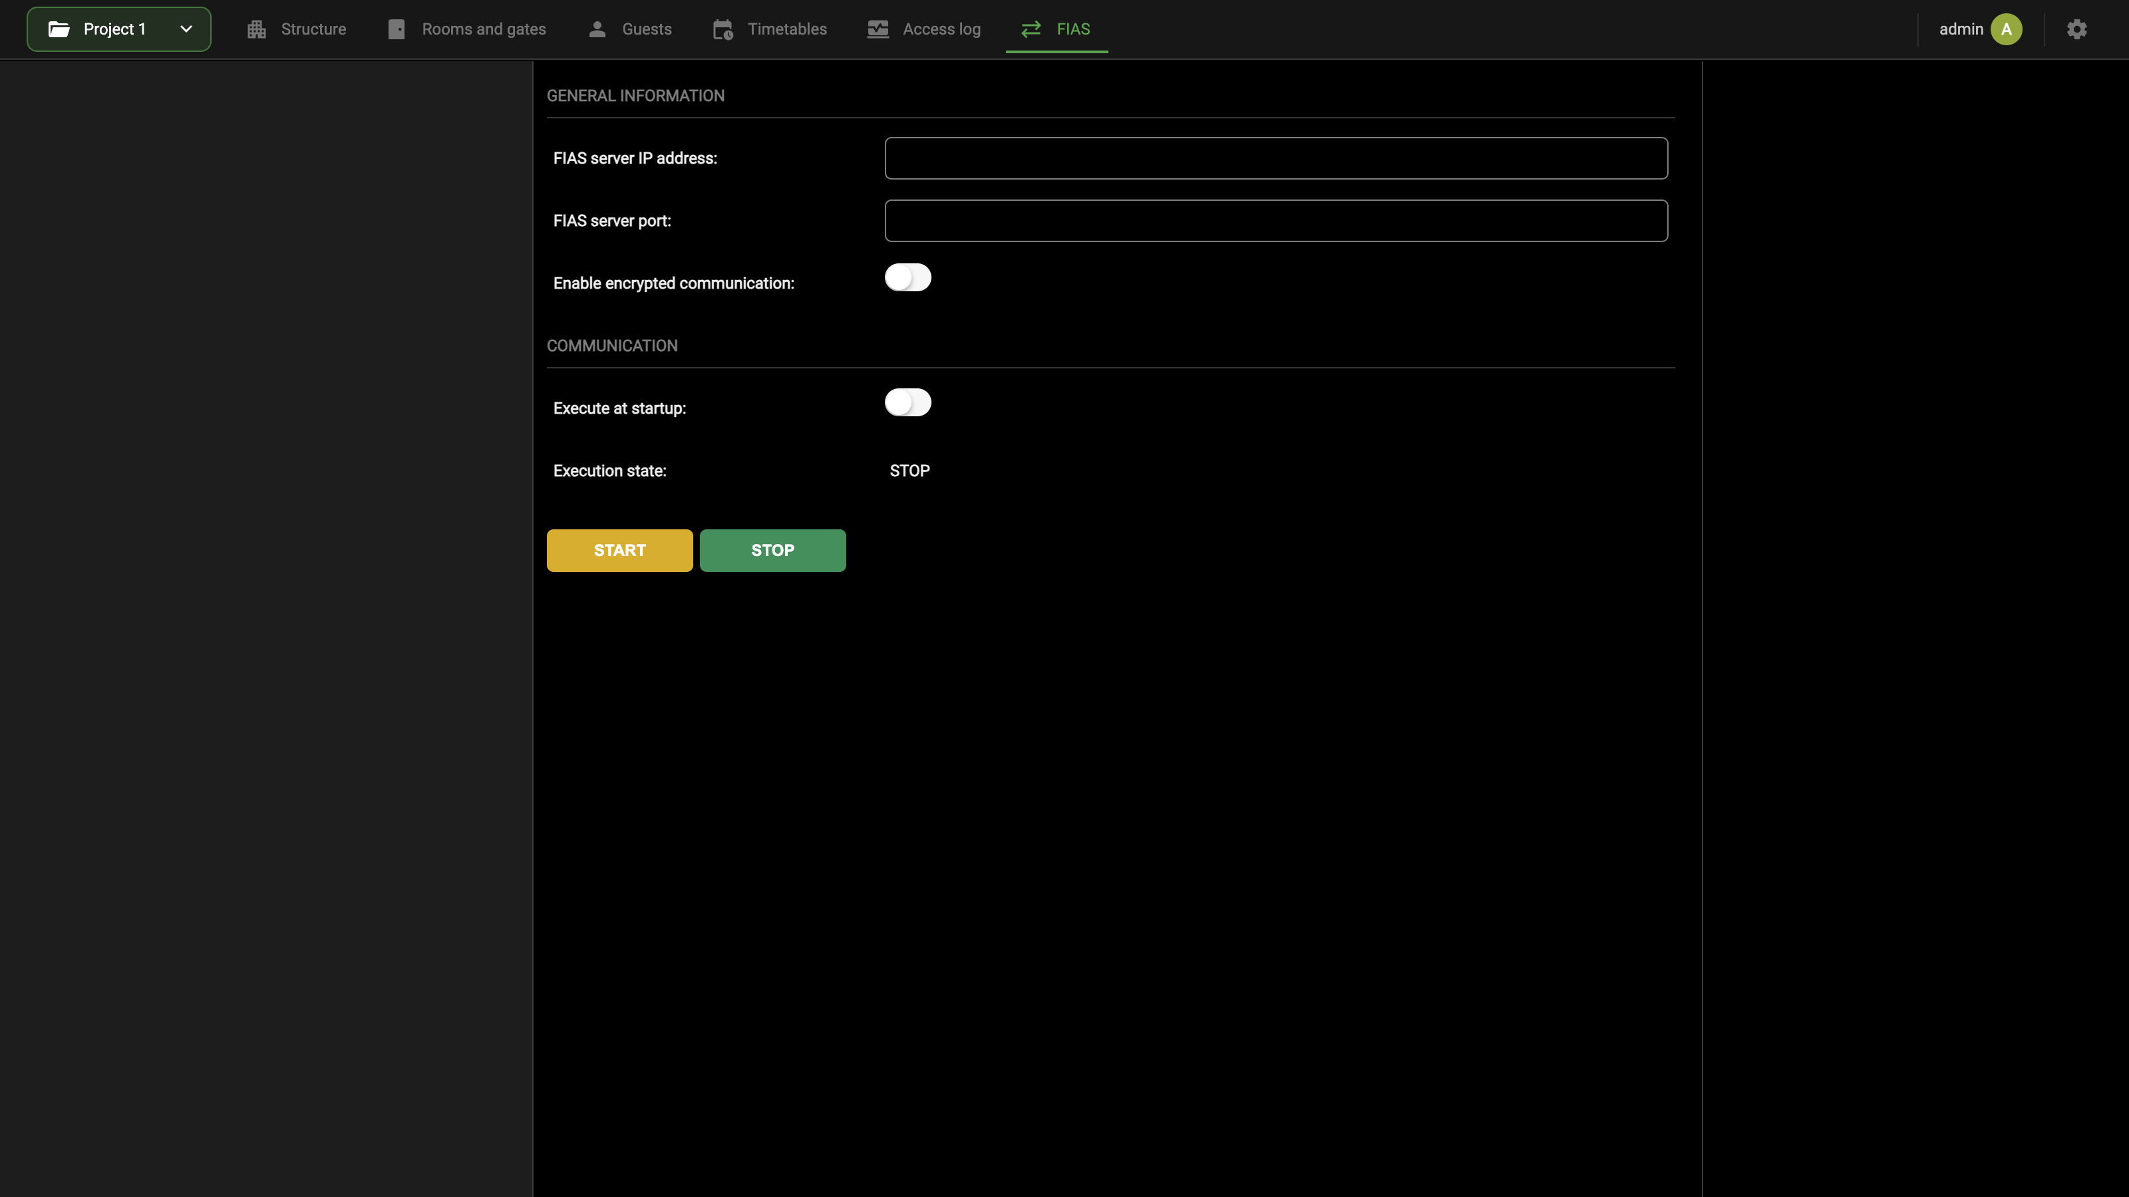Select the FIAS tab label
The image size is (2129, 1197).
[x=1072, y=29]
